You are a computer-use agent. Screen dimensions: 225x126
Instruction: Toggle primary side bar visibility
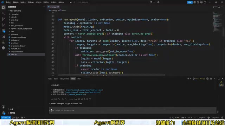(x=194, y=2)
